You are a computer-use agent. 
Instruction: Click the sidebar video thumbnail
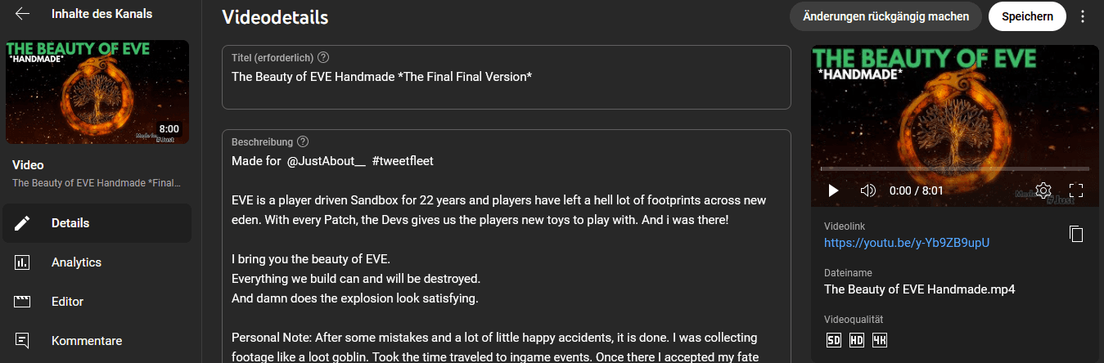coord(97,92)
